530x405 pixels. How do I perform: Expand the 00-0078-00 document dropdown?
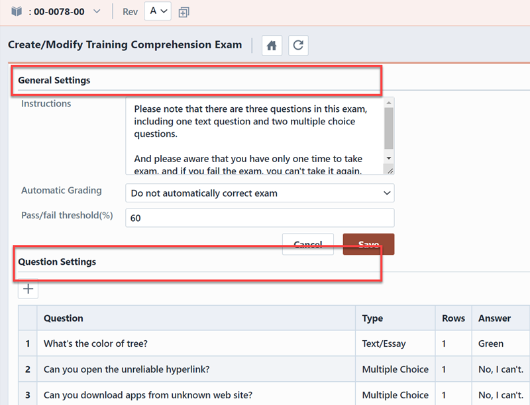[x=97, y=11]
